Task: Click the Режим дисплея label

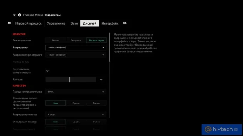Action: [22, 40]
